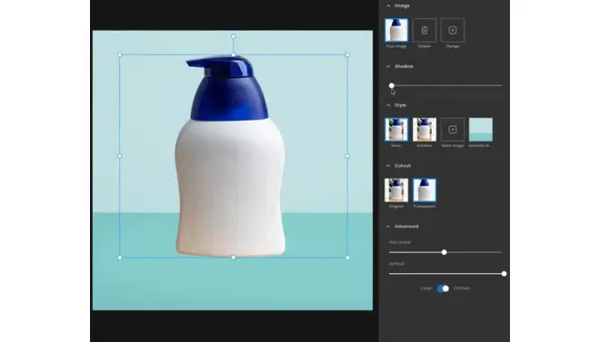Select the Transparent cutout option
The image size is (600, 342).
[x=425, y=191]
